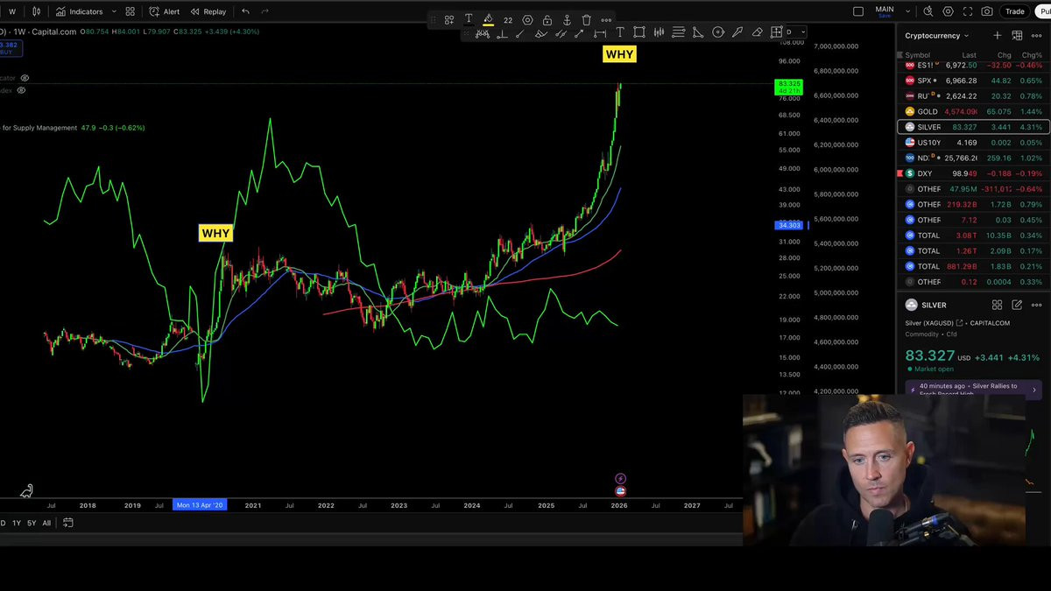The image size is (1051, 591).
Task: Take a chart snapshot with camera icon
Action: click(x=987, y=11)
